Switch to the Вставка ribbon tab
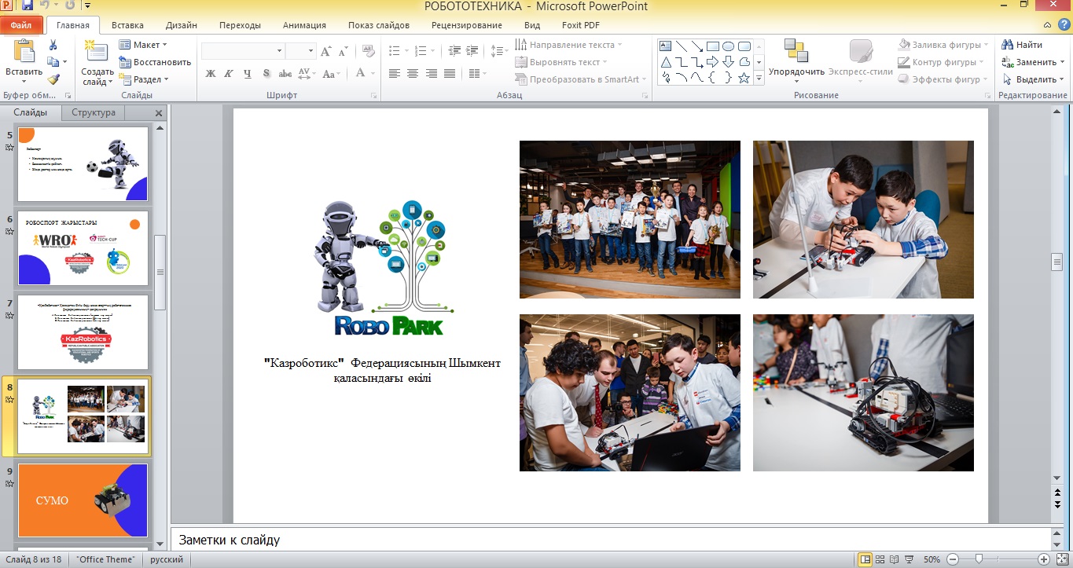 click(x=127, y=25)
